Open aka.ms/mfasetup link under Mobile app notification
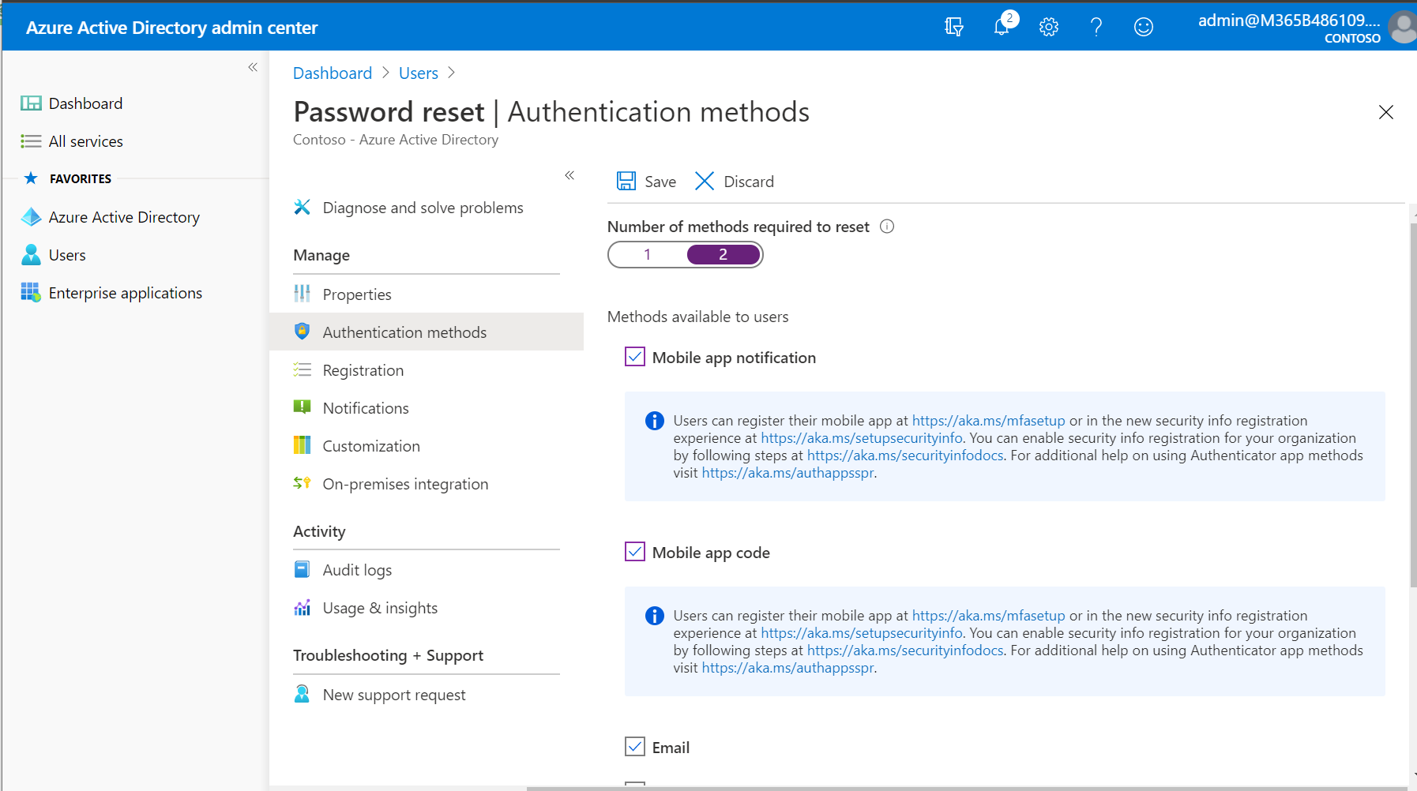Screen dimensions: 1417x791 click(989, 421)
